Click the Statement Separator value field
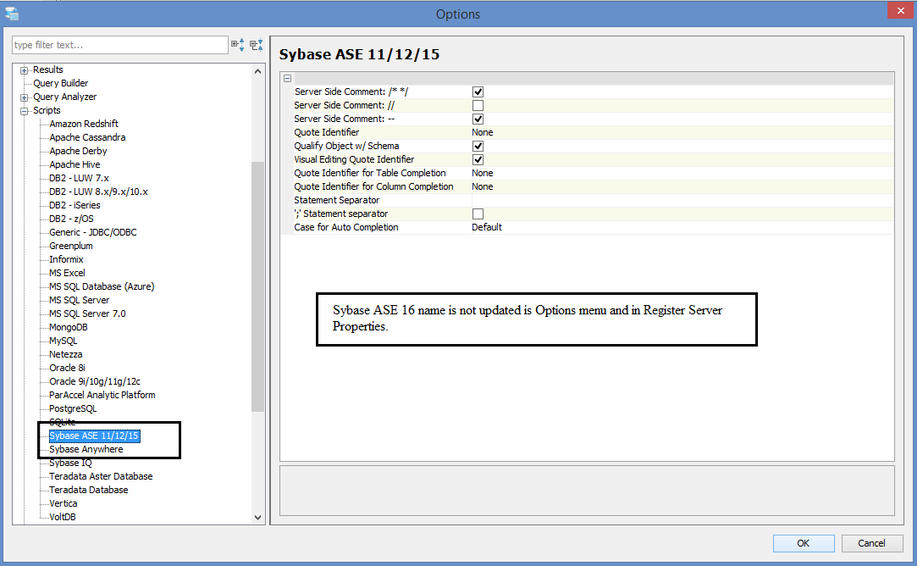Screen dimensions: 923x566 coord(682,200)
